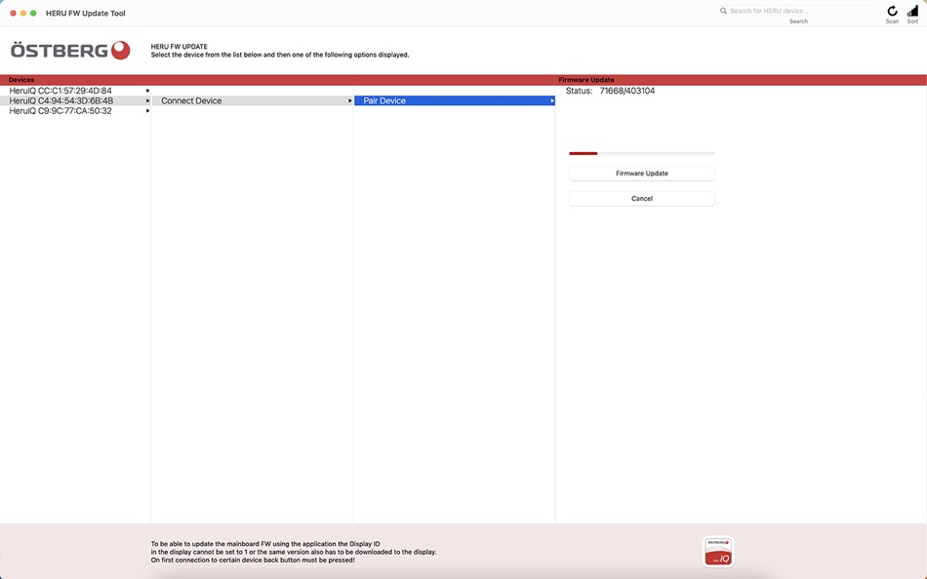Image resolution: width=927 pixels, height=579 pixels.
Task: Select device HeruIQ C9:9C:77:CA:50:32
Action: click(x=76, y=110)
